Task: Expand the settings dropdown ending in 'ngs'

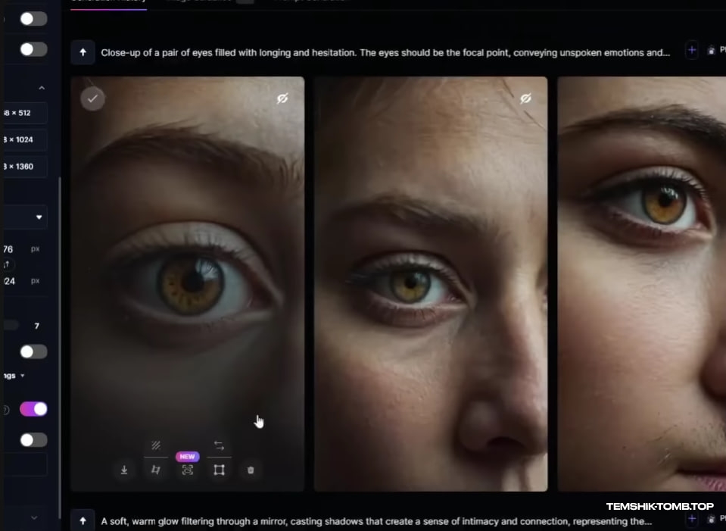Action: point(14,375)
